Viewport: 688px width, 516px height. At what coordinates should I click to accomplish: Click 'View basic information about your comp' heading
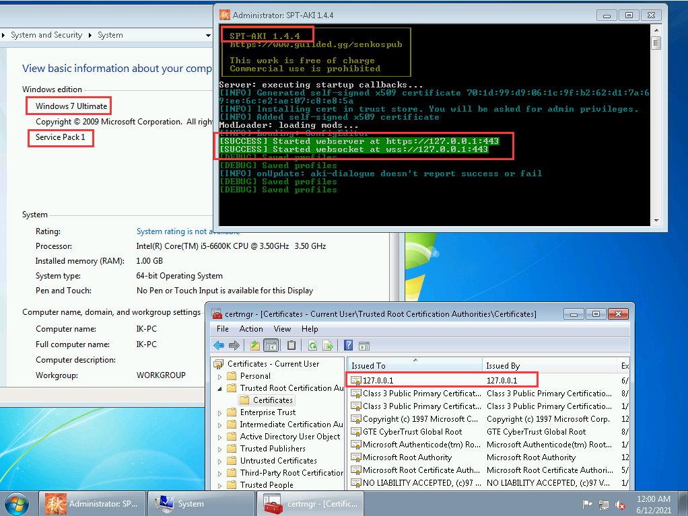click(117, 69)
